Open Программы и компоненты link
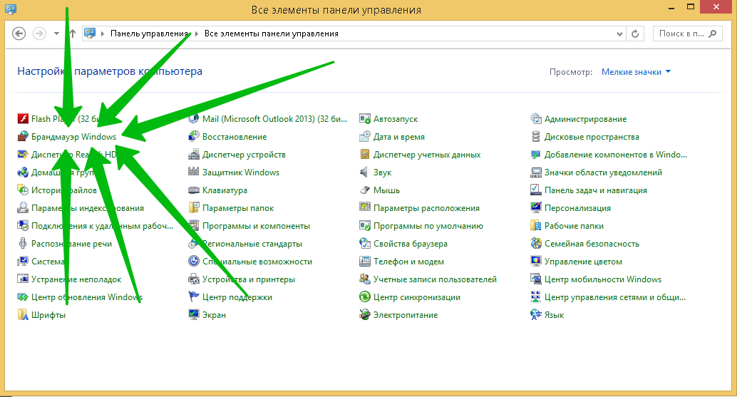737x397 pixels. [x=256, y=226]
